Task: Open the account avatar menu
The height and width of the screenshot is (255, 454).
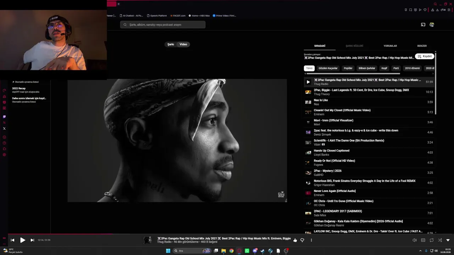Action: click(x=432, y=24)
